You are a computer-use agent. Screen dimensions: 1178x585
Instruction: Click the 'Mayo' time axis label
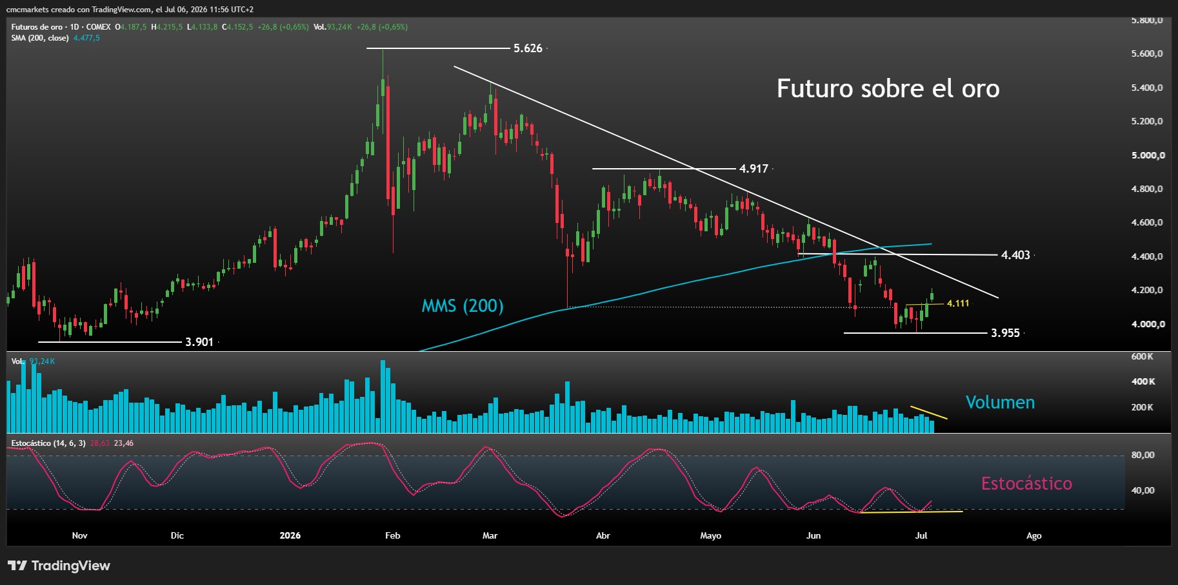710,535
